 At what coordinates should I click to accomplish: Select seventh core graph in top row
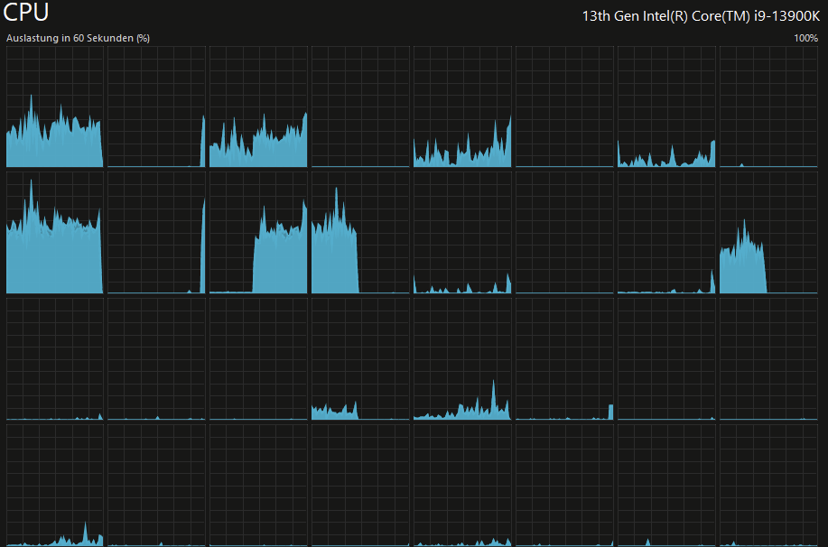(x=666, y=107)
